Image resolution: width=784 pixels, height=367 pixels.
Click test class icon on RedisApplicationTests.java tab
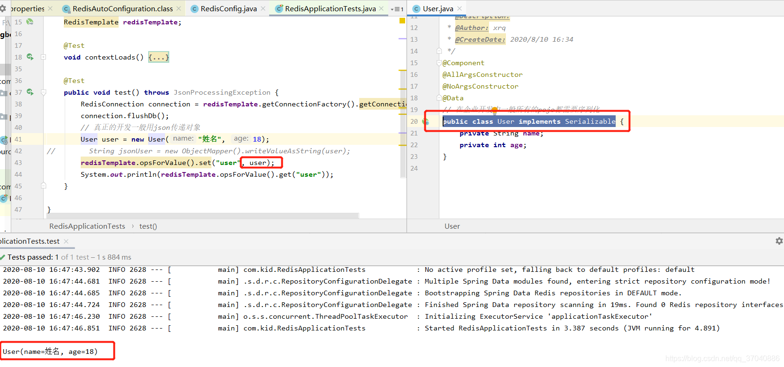point(279,8)
